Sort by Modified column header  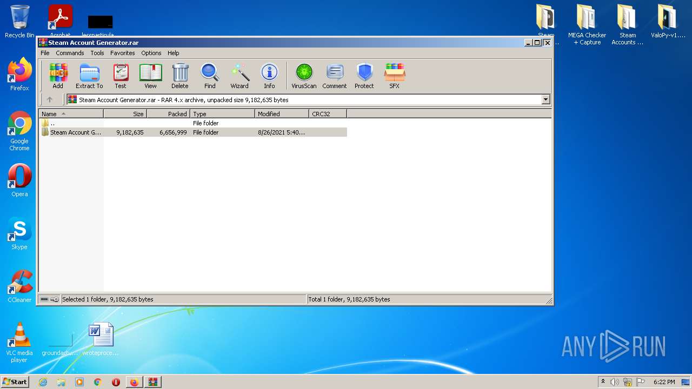(282, 113)
